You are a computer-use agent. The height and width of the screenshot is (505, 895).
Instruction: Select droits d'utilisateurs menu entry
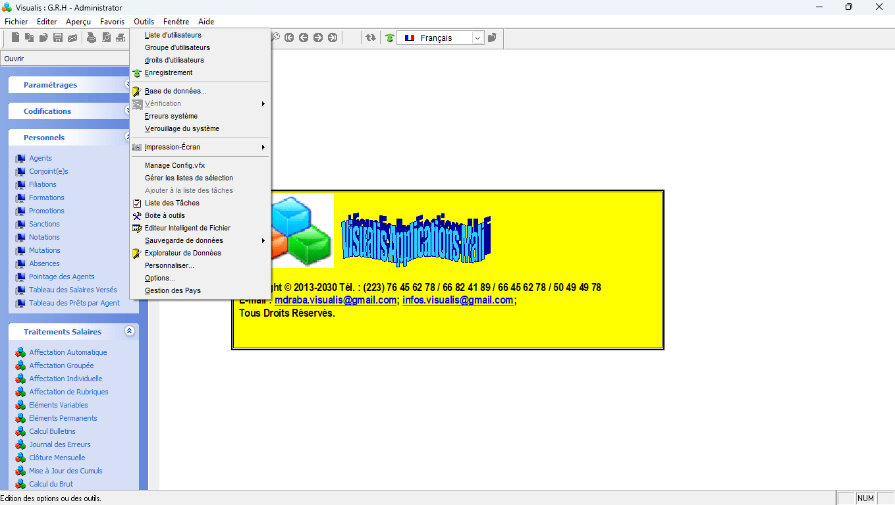click(200, 60)
